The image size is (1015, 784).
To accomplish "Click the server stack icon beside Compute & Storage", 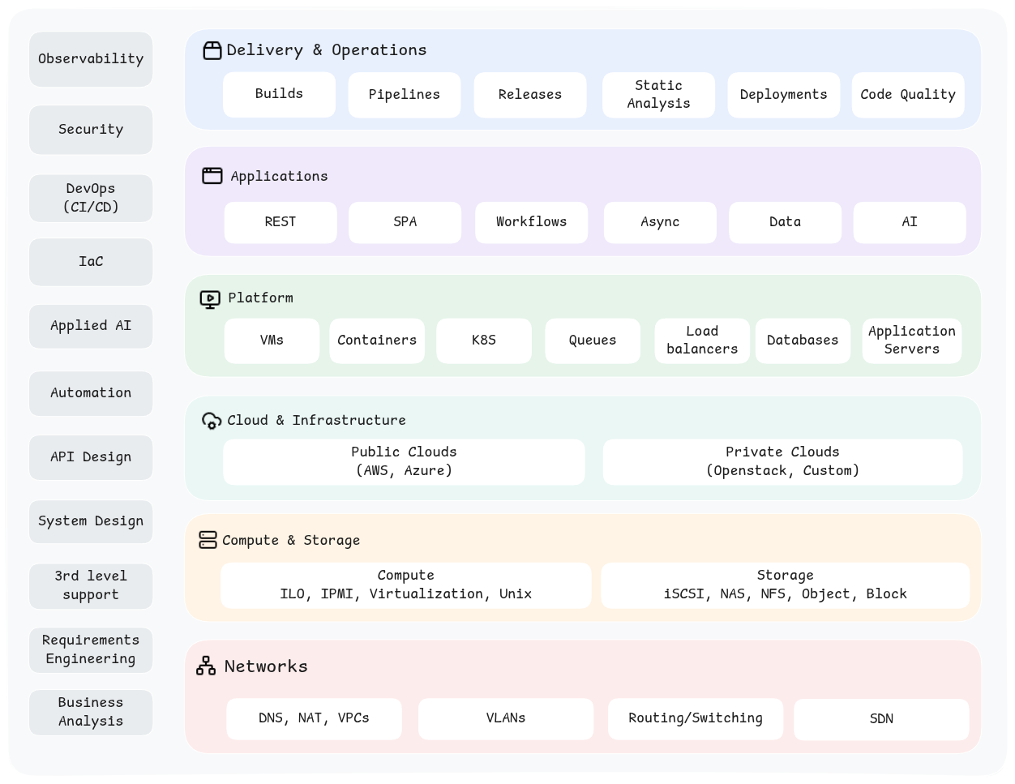I will 208,539.
